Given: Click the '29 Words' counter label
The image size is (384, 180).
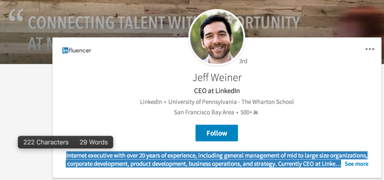Looking at the screenshot, I should pyautogui.click(x=93, y=142).
